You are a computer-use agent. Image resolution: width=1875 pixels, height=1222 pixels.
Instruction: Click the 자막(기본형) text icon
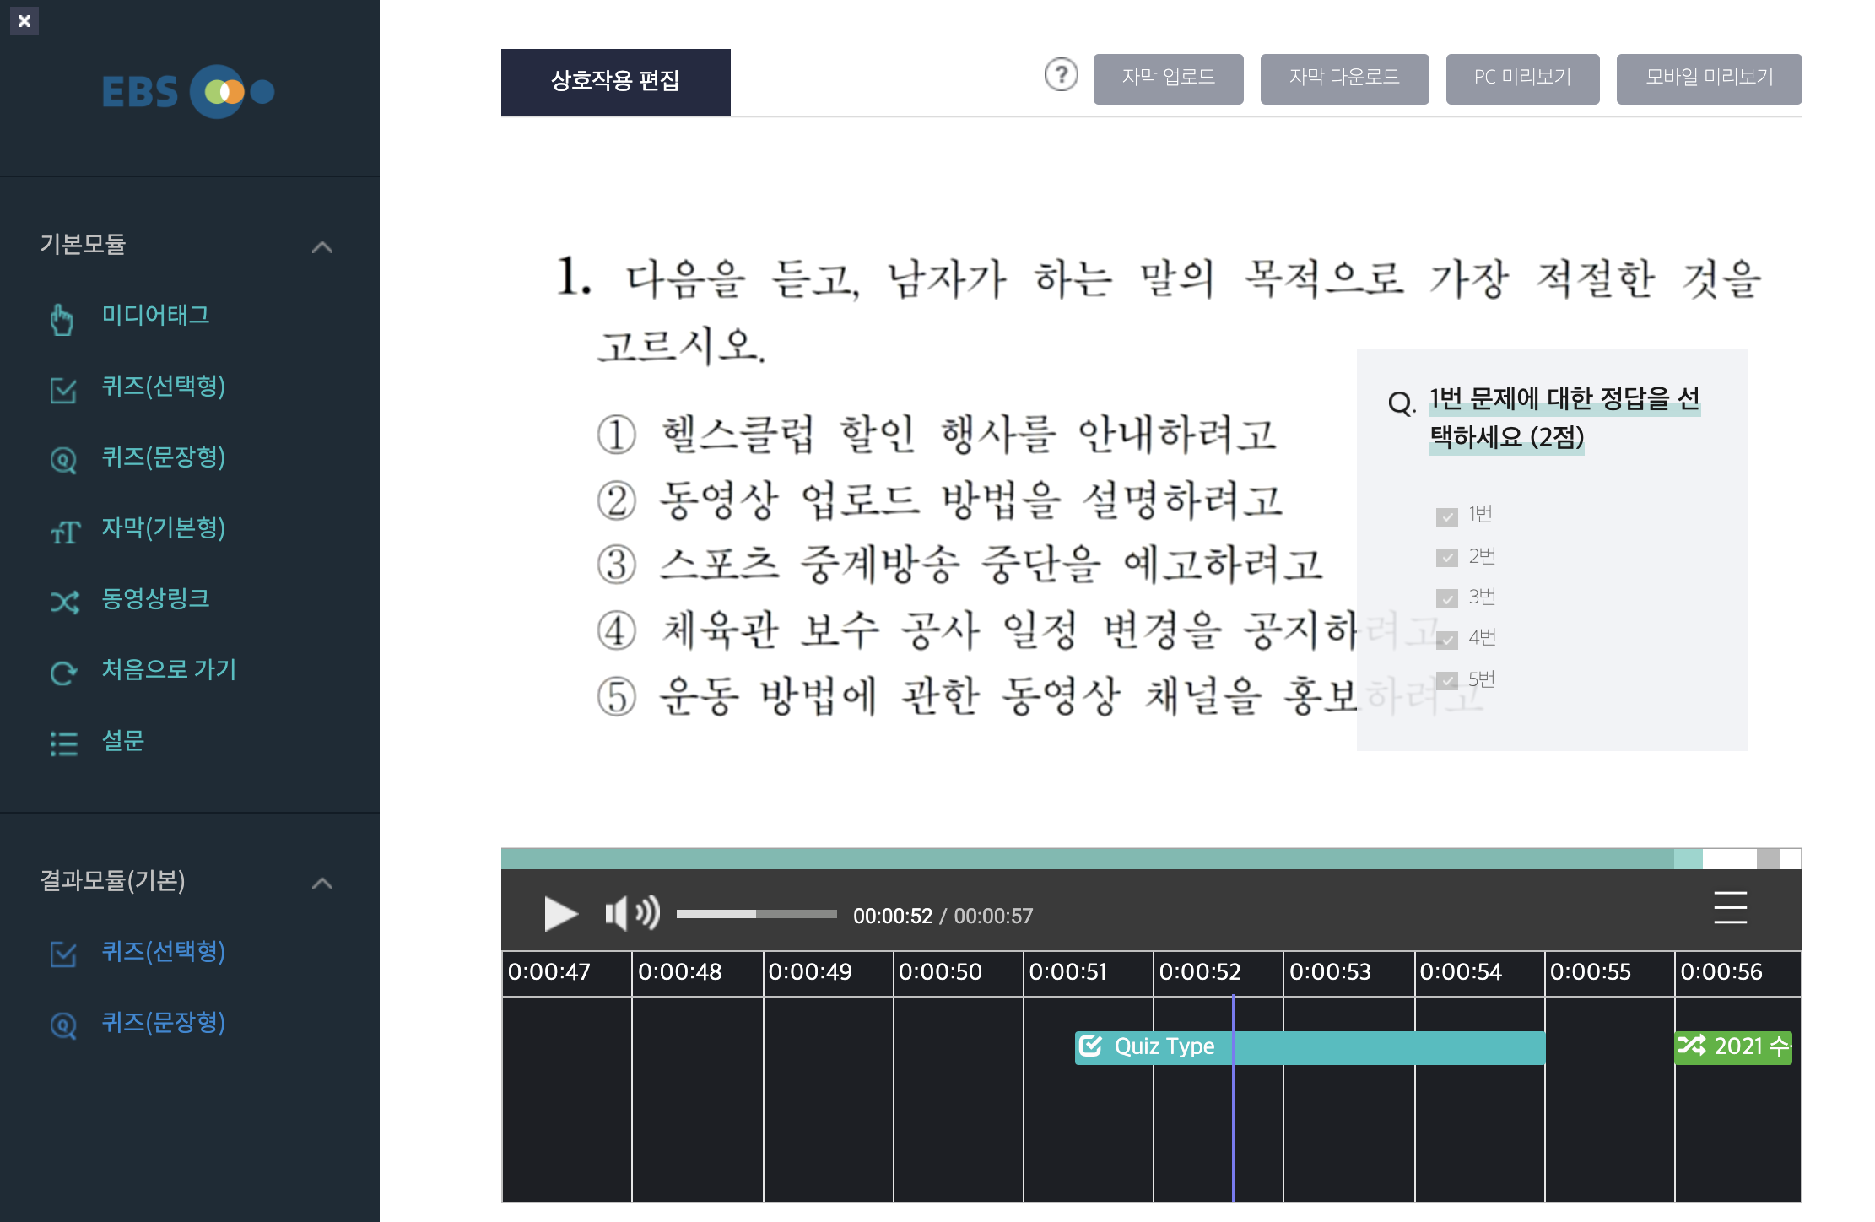tap(65, 532)
